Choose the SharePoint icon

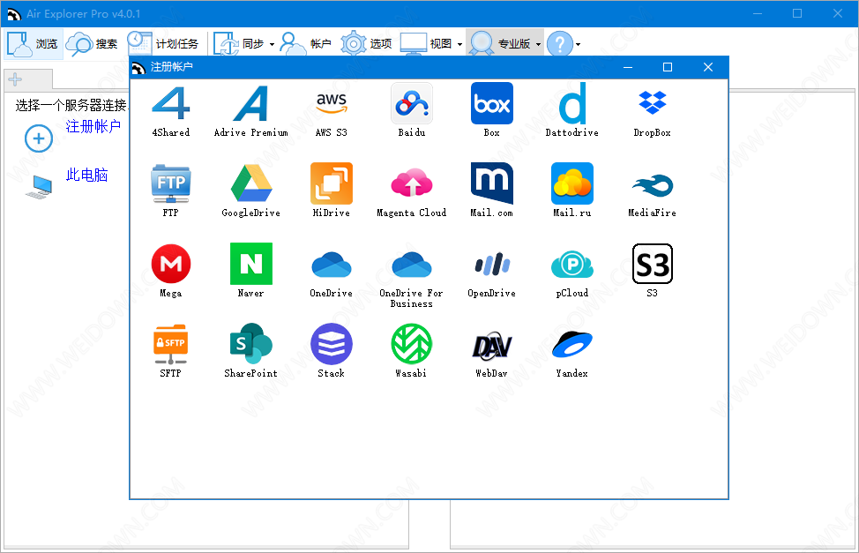[x=250, y=345]
